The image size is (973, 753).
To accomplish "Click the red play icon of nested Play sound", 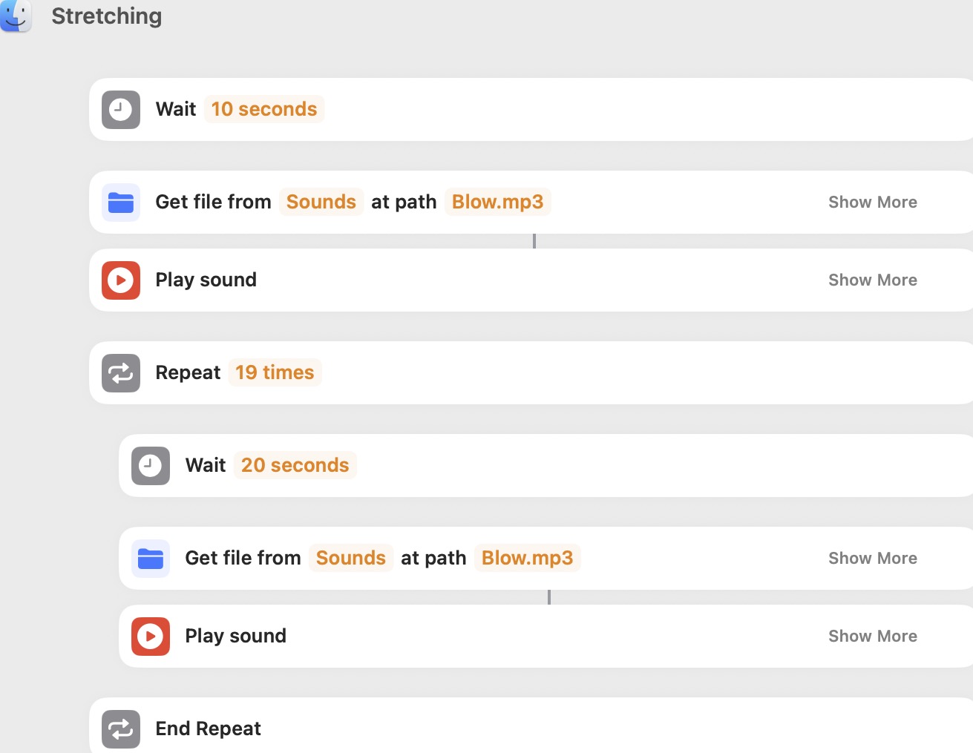I will (151, 637).
